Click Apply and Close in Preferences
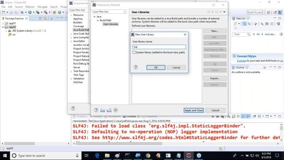This screenshot has height=160, width=284. (193, 110)
